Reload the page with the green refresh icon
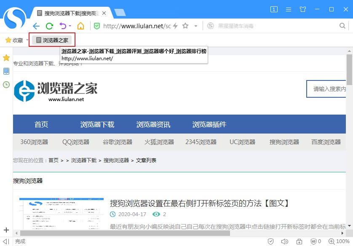 [49, 26]
